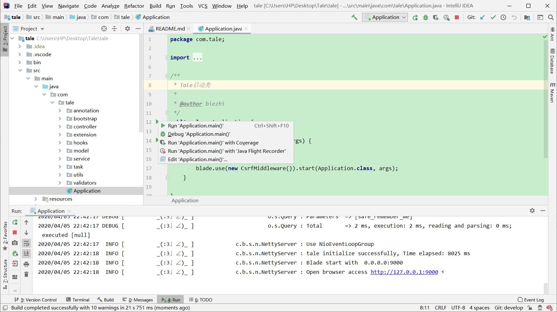Image resolution: width=557 pixels, height=312 pixels.
Task: Click the Build project hammer icon
Action: [x=354, y=17]
